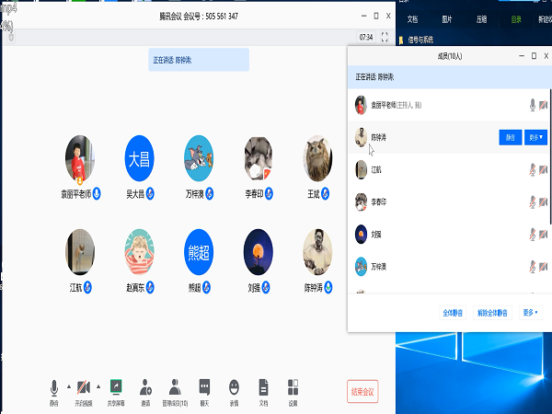Click muted mic icon beside 赵寅东 grid name

[150, 288]
